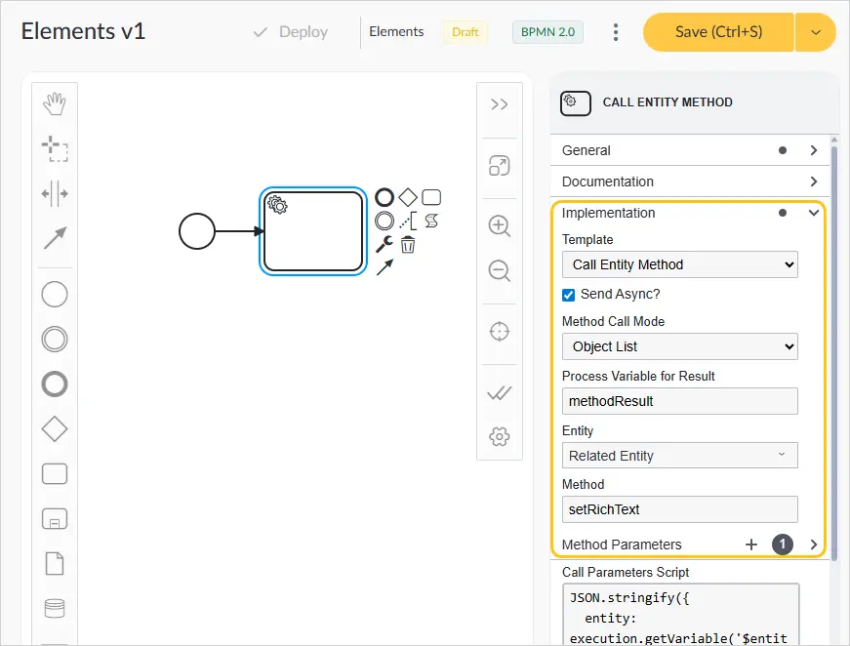Create a data object reference from palette
This screenshot has height=646, width=850.
coord(55,564)
